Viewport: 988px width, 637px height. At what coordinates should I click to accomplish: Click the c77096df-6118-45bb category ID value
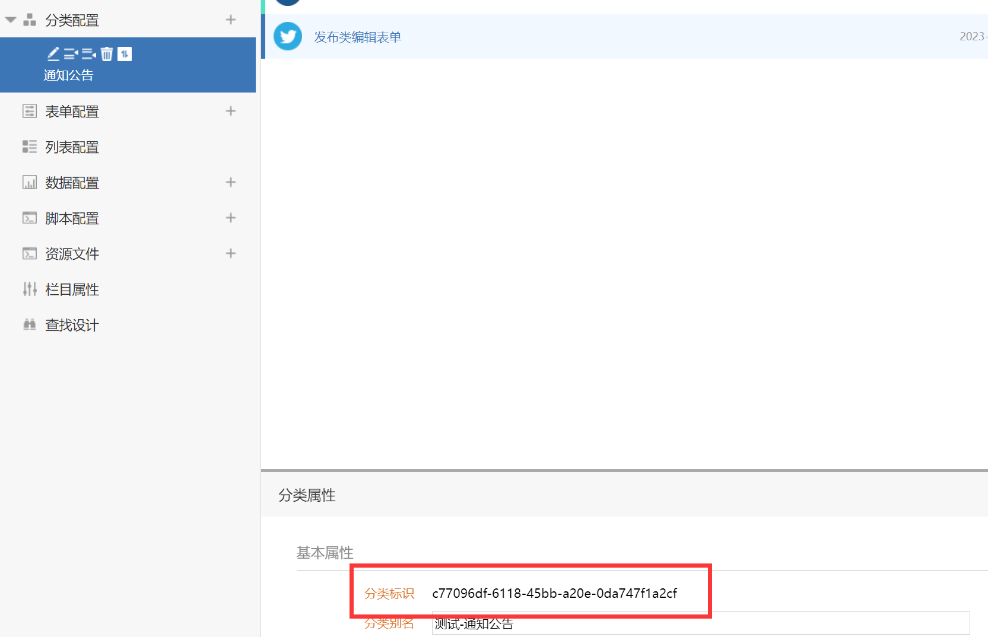[x=555, y=593]
